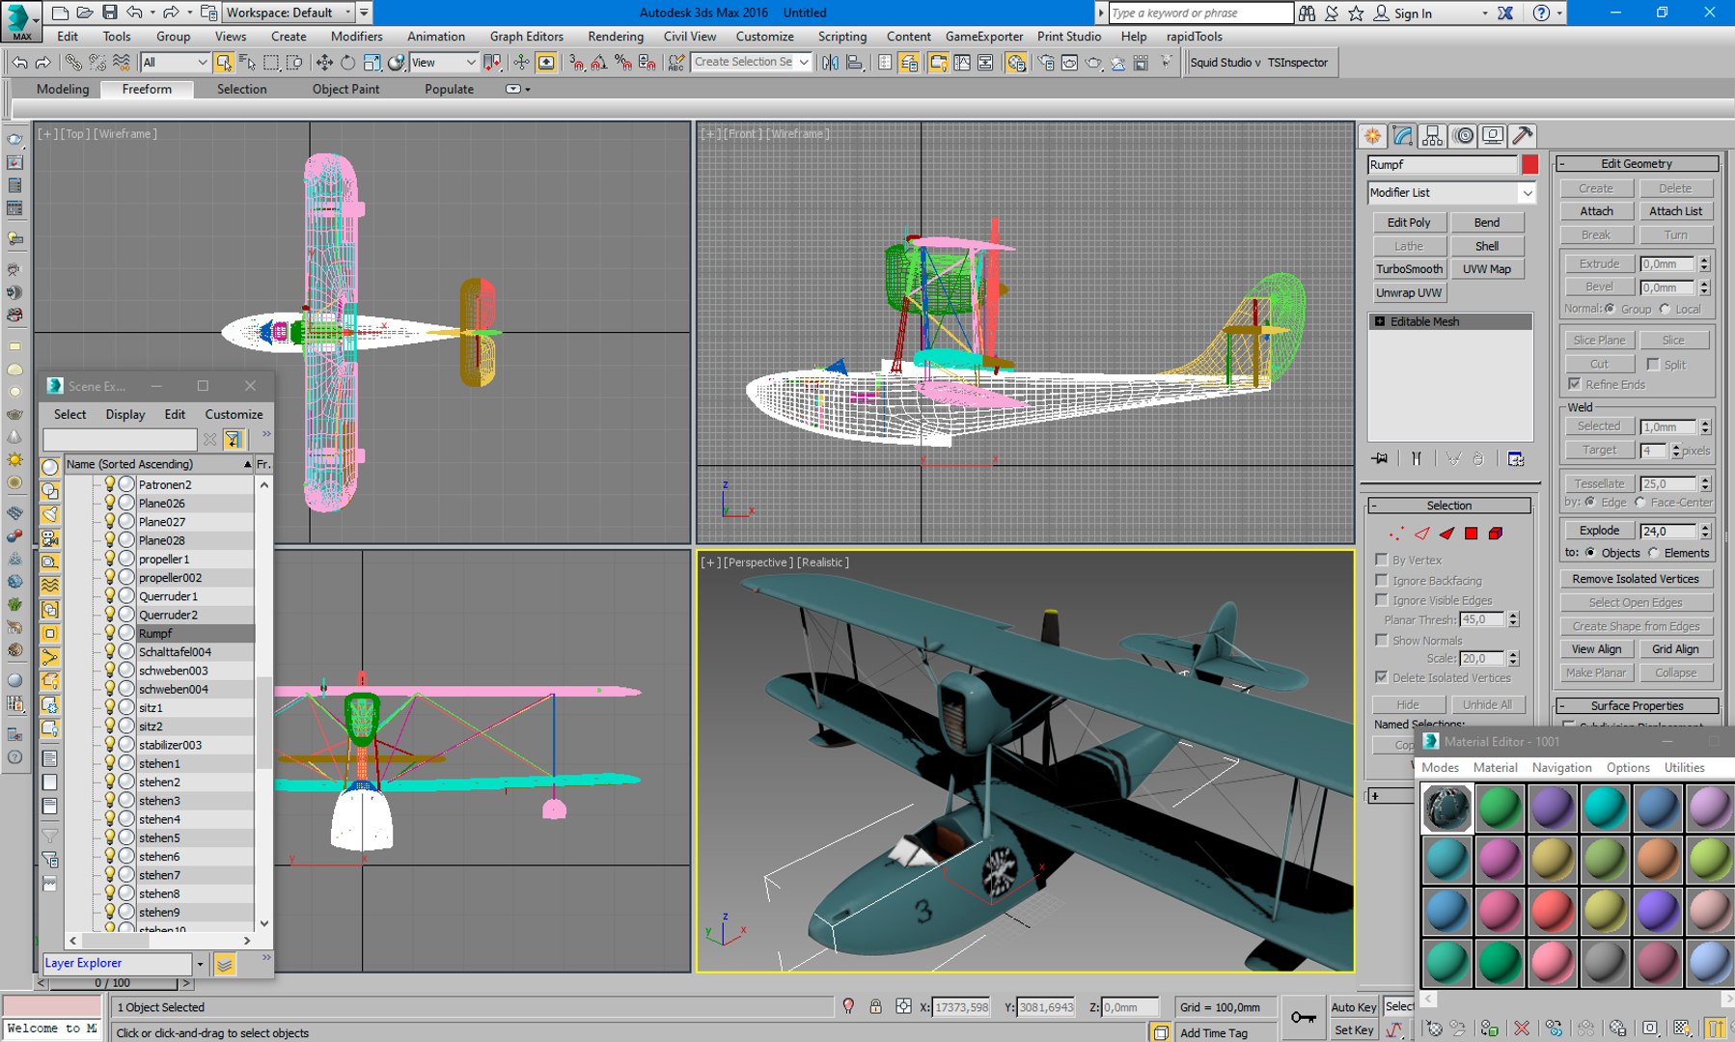Uncheck Delete Isolated Vertices option
This screenshot has height=1042, width=1735.
click(x=1382, y=677)
